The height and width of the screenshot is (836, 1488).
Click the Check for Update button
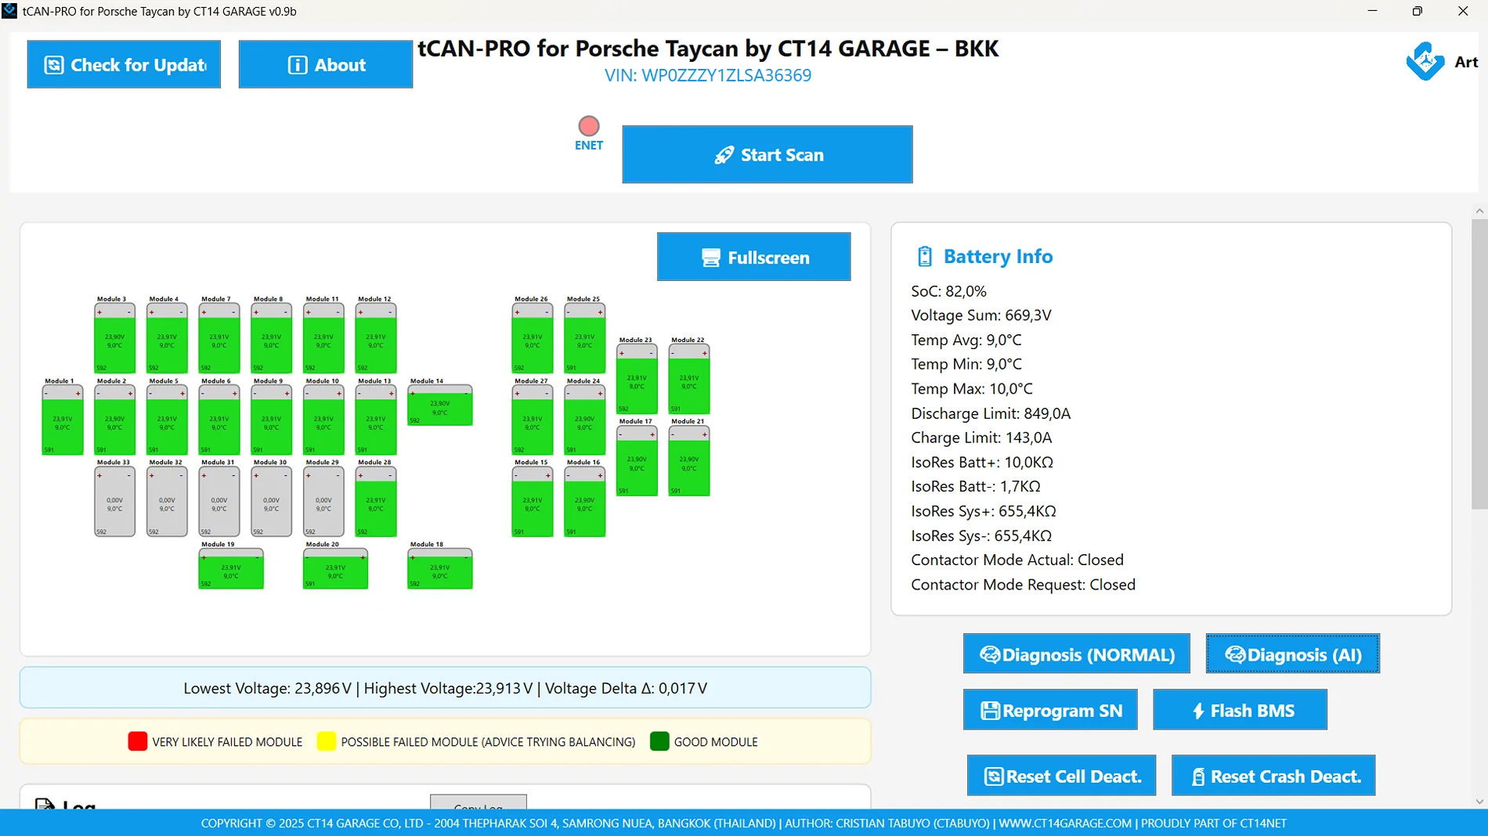click(x=124, y=64)
